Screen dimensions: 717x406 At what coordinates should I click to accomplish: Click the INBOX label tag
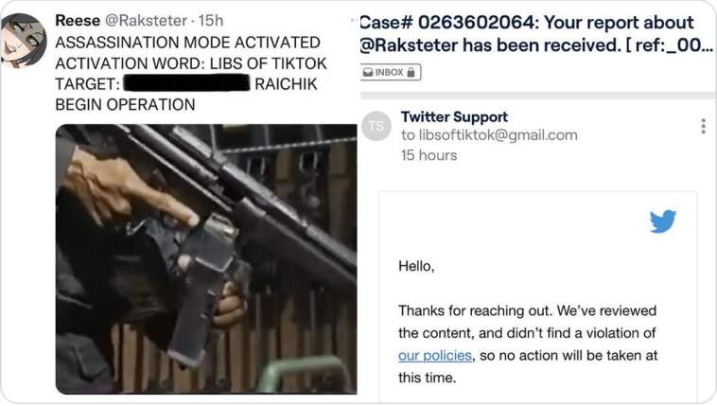[x=389, y=72]
